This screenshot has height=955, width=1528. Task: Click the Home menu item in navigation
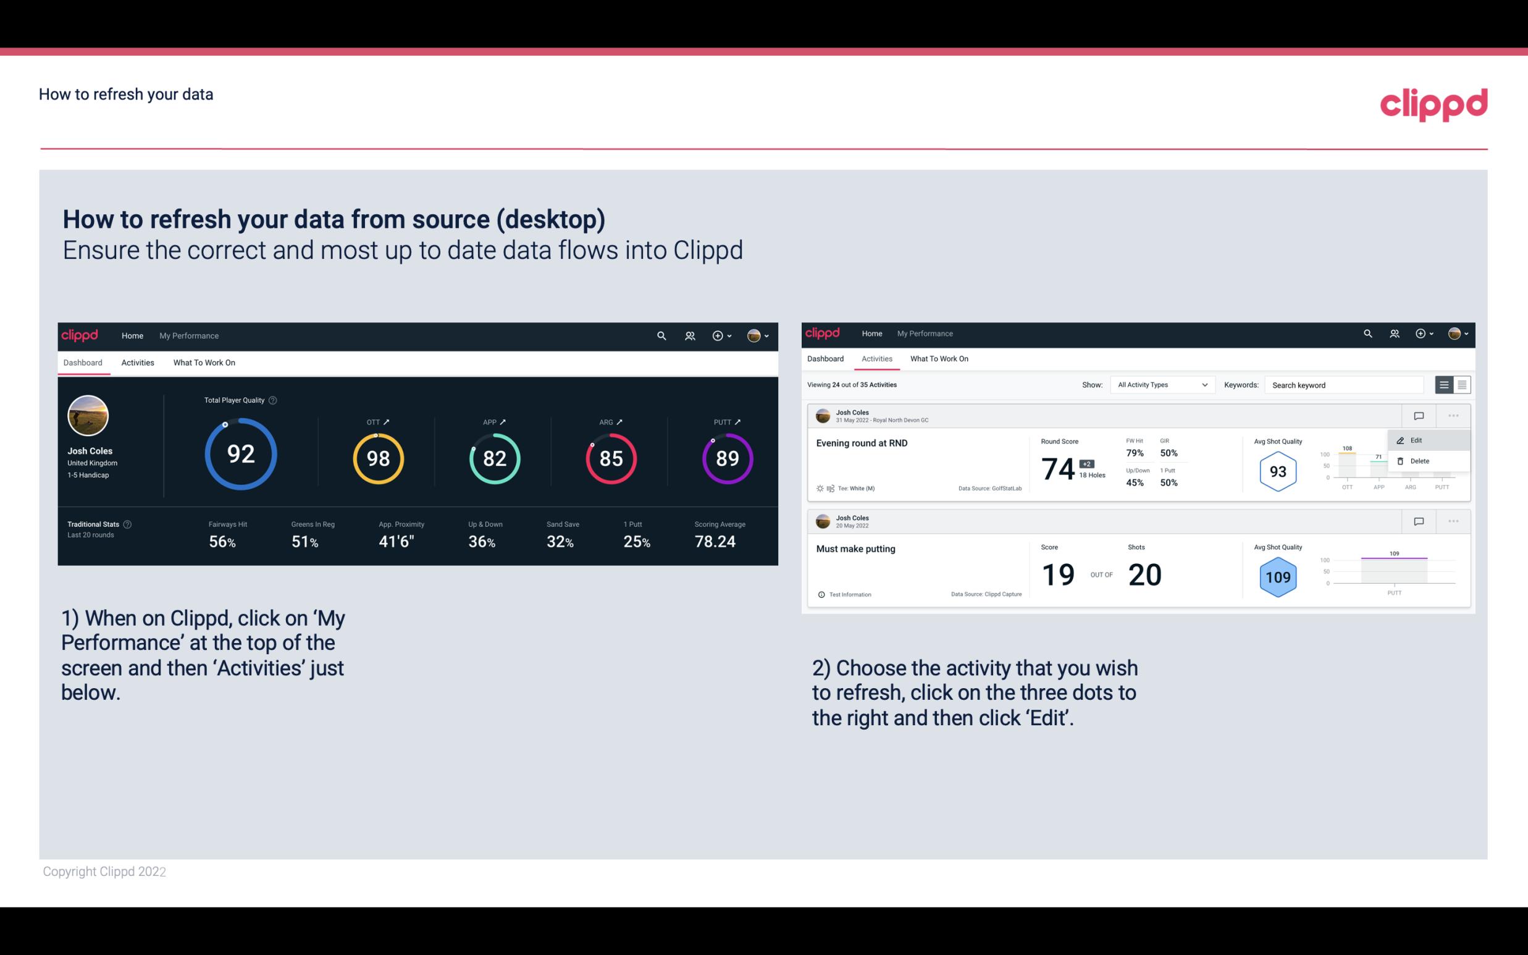(131, 334)
